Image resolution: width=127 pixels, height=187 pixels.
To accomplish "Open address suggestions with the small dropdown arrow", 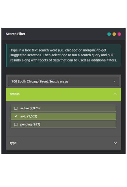I will pyautogui.click(x=115, y=81).
